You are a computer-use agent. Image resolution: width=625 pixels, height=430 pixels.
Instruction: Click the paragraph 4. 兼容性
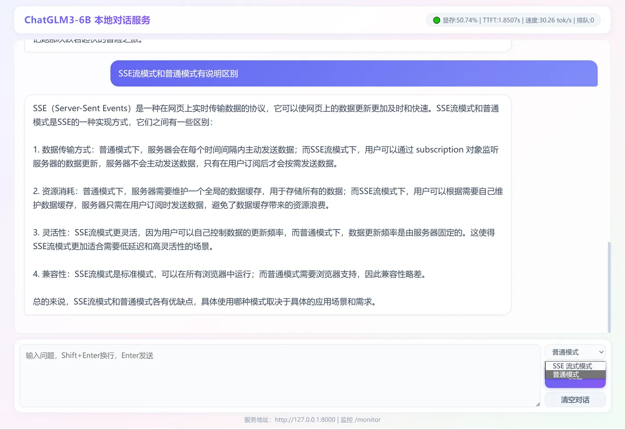pyautogui.click(x=231, y=274)
